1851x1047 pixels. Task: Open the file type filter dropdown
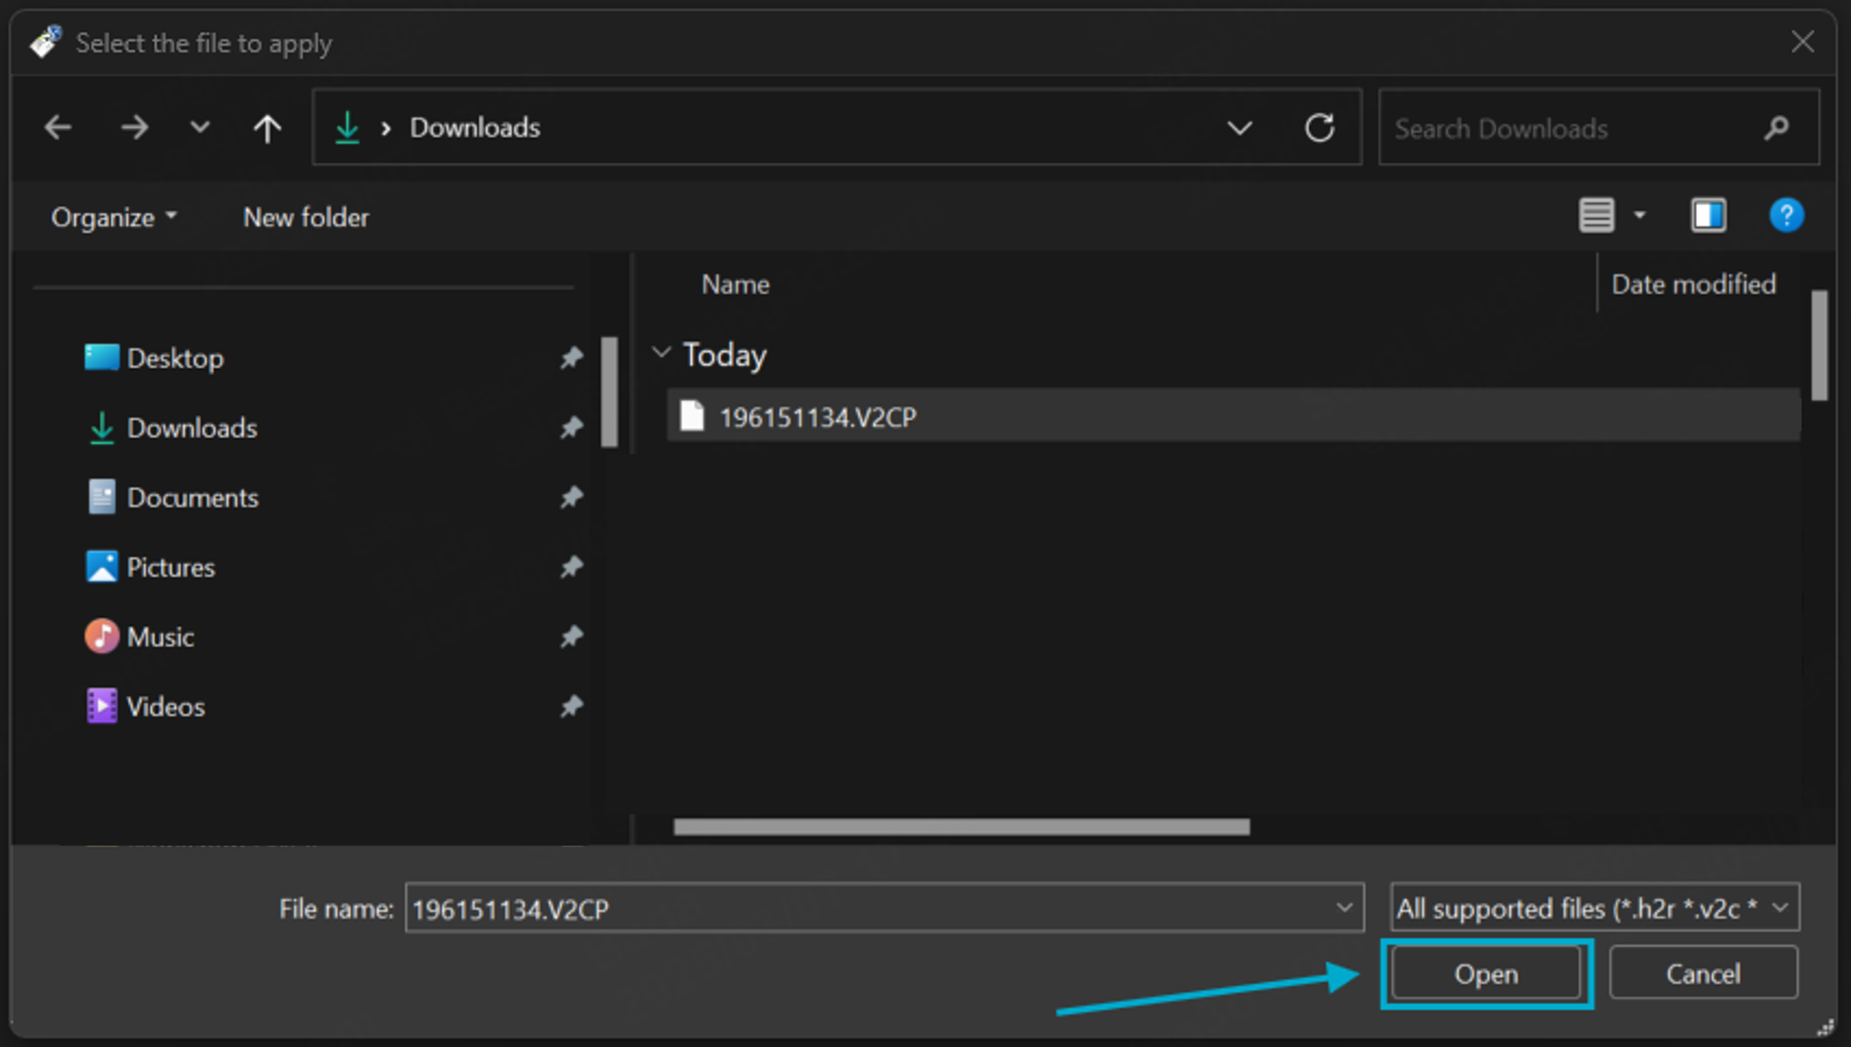coord(1780,908)
